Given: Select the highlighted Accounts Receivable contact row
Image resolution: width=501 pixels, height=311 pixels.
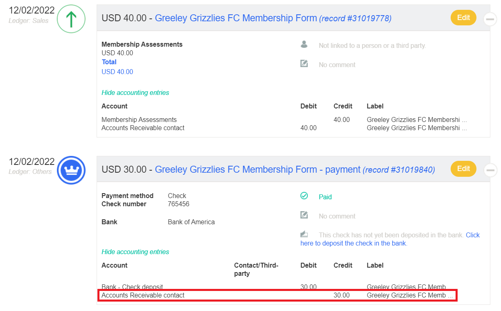Looking at the screenshot, I should [277, 295].
